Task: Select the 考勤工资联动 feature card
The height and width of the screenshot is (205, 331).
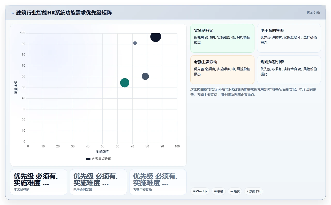Action: click(222, 70)
